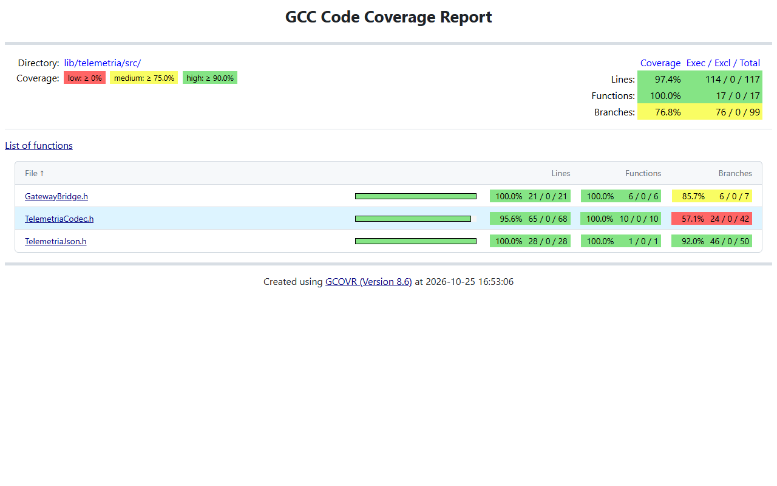The image size is (777, 486).
Task: Click the 24 / 0 / 42 branches count
Action: click(730, 219)
